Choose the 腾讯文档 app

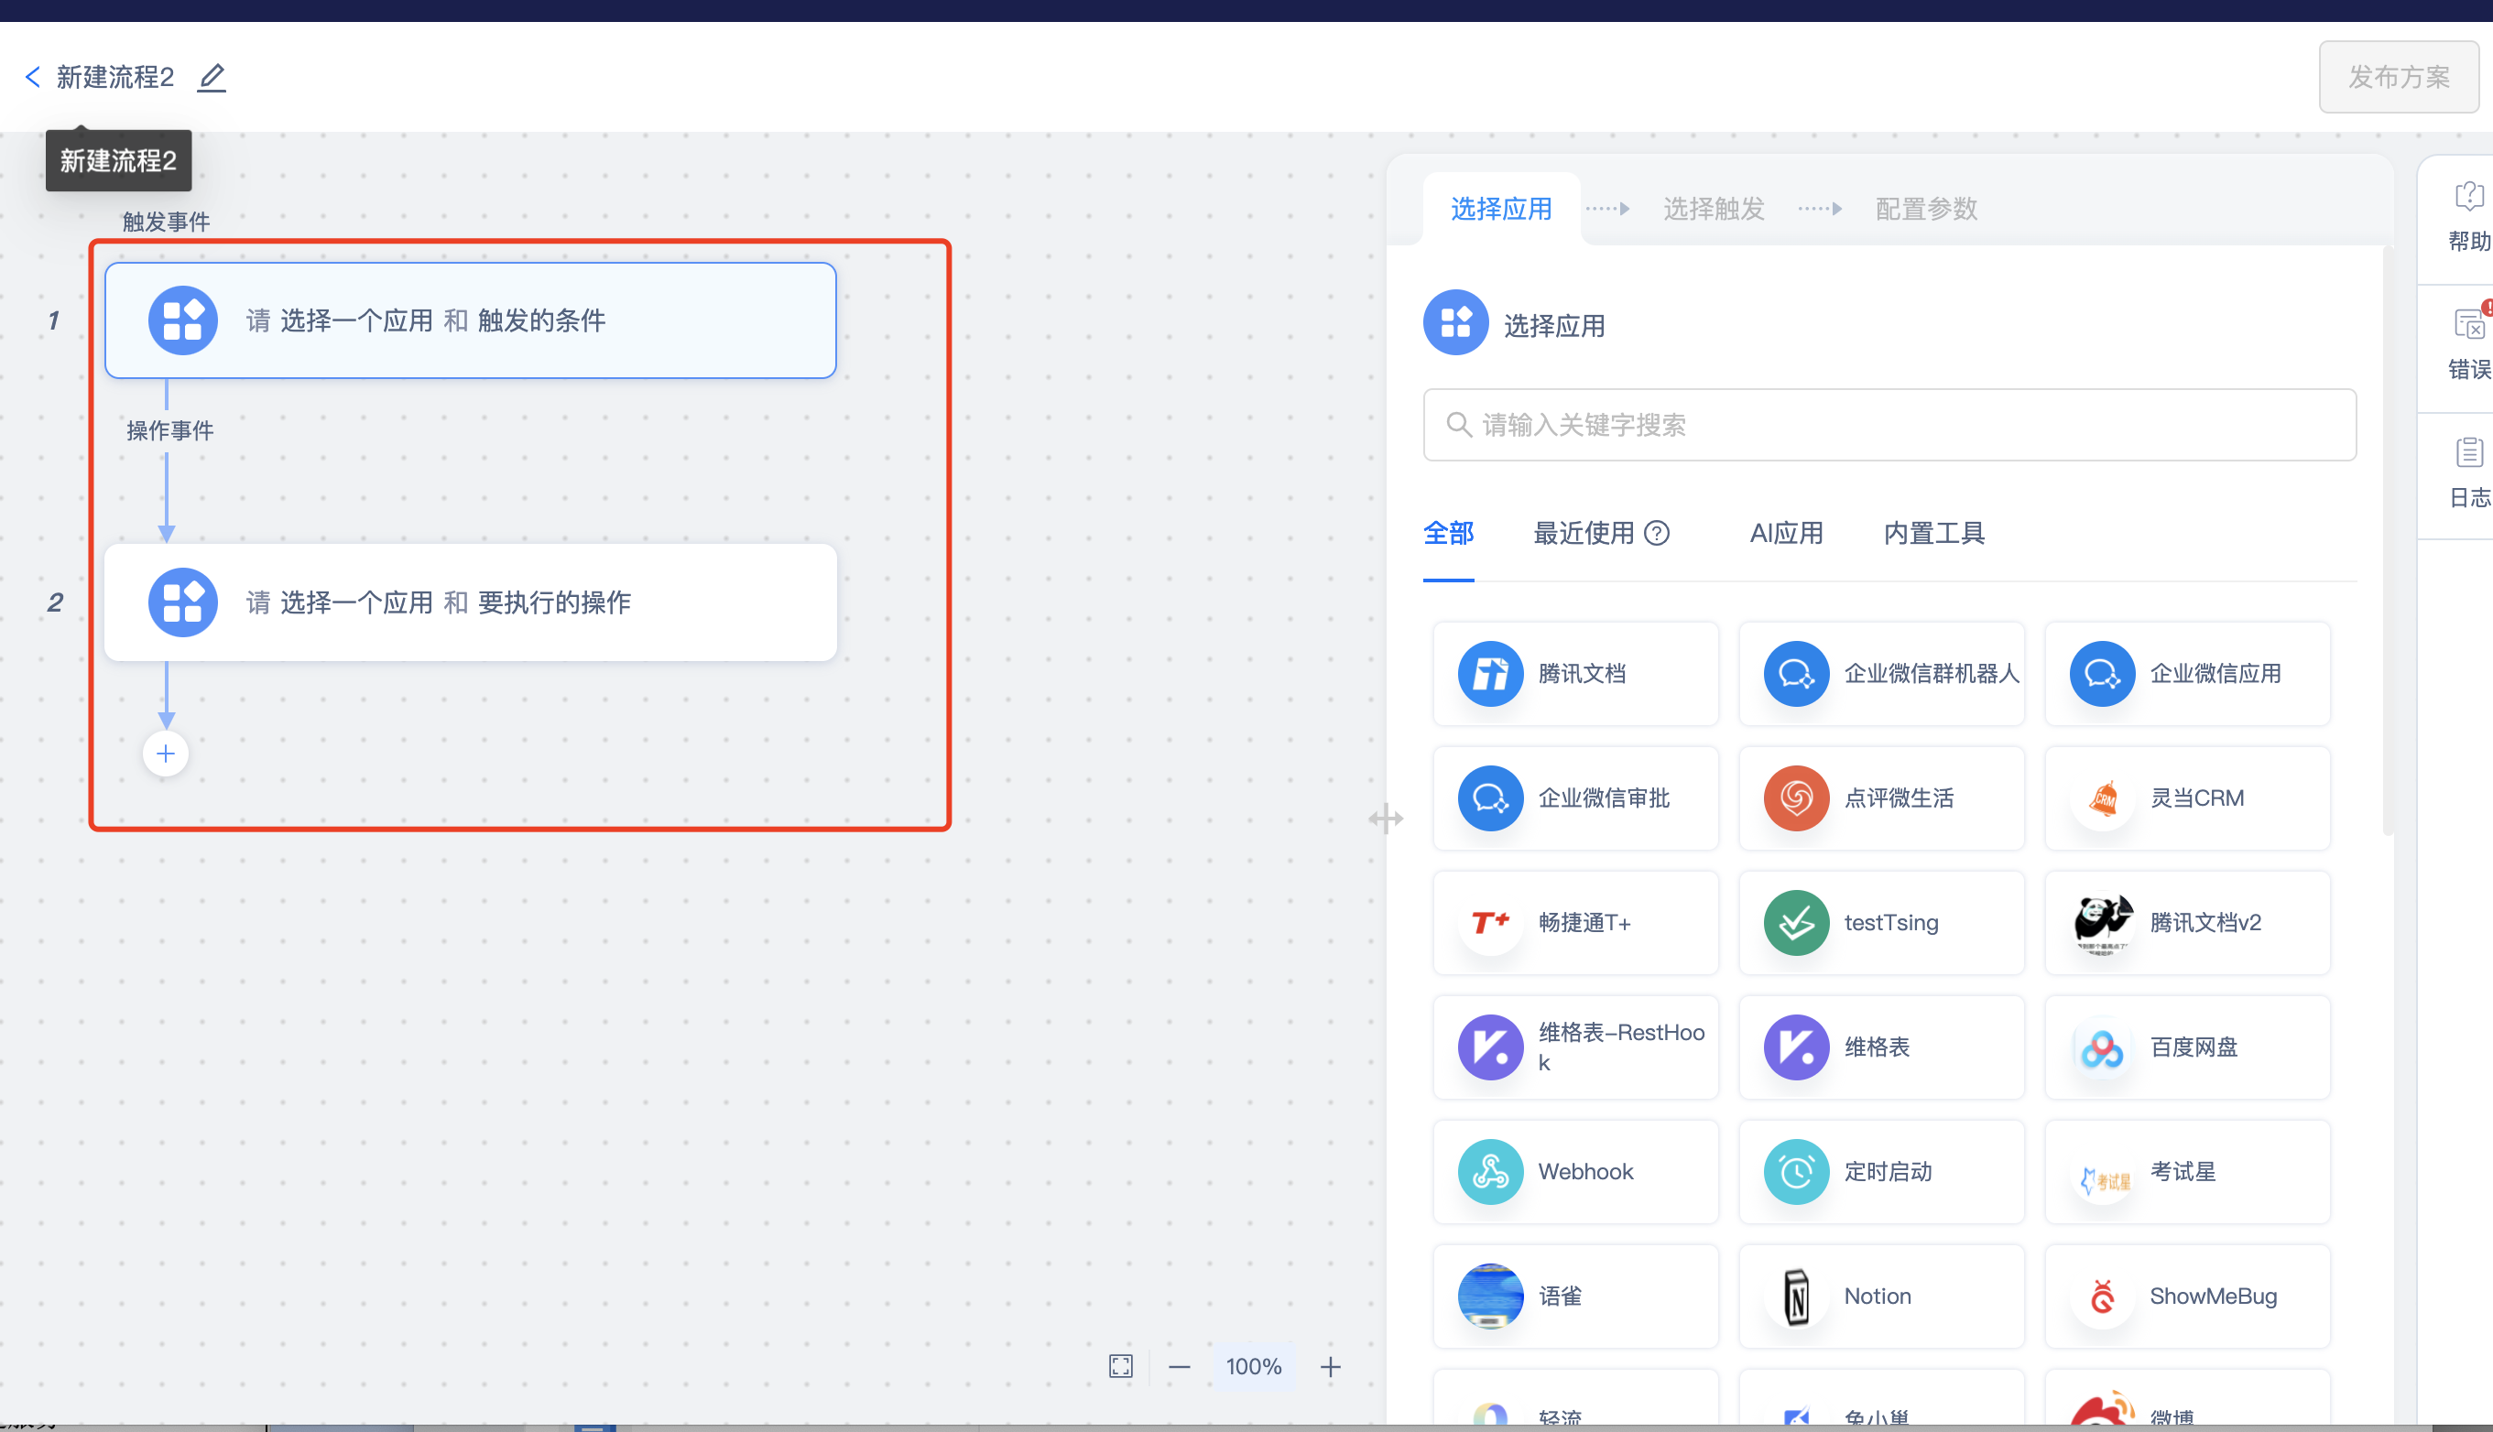(x=1576, y=674)
